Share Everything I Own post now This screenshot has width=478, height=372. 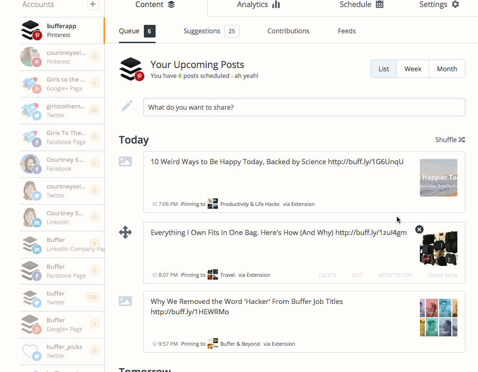point(442,275)
